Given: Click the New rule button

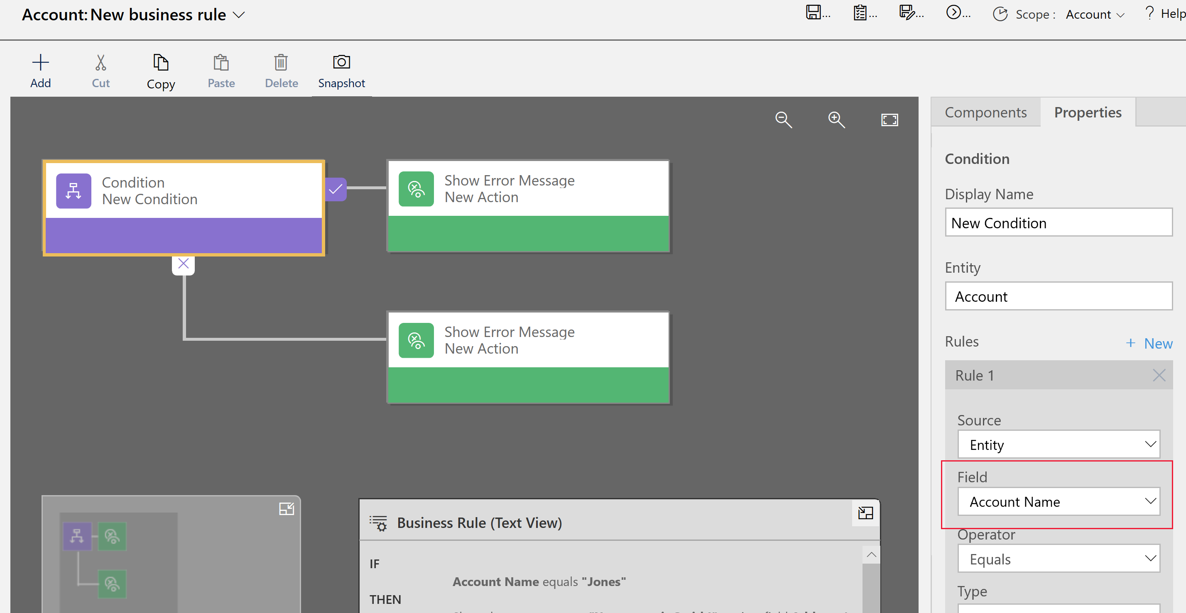Looking at the screenshot, I should click(1149, 342).
